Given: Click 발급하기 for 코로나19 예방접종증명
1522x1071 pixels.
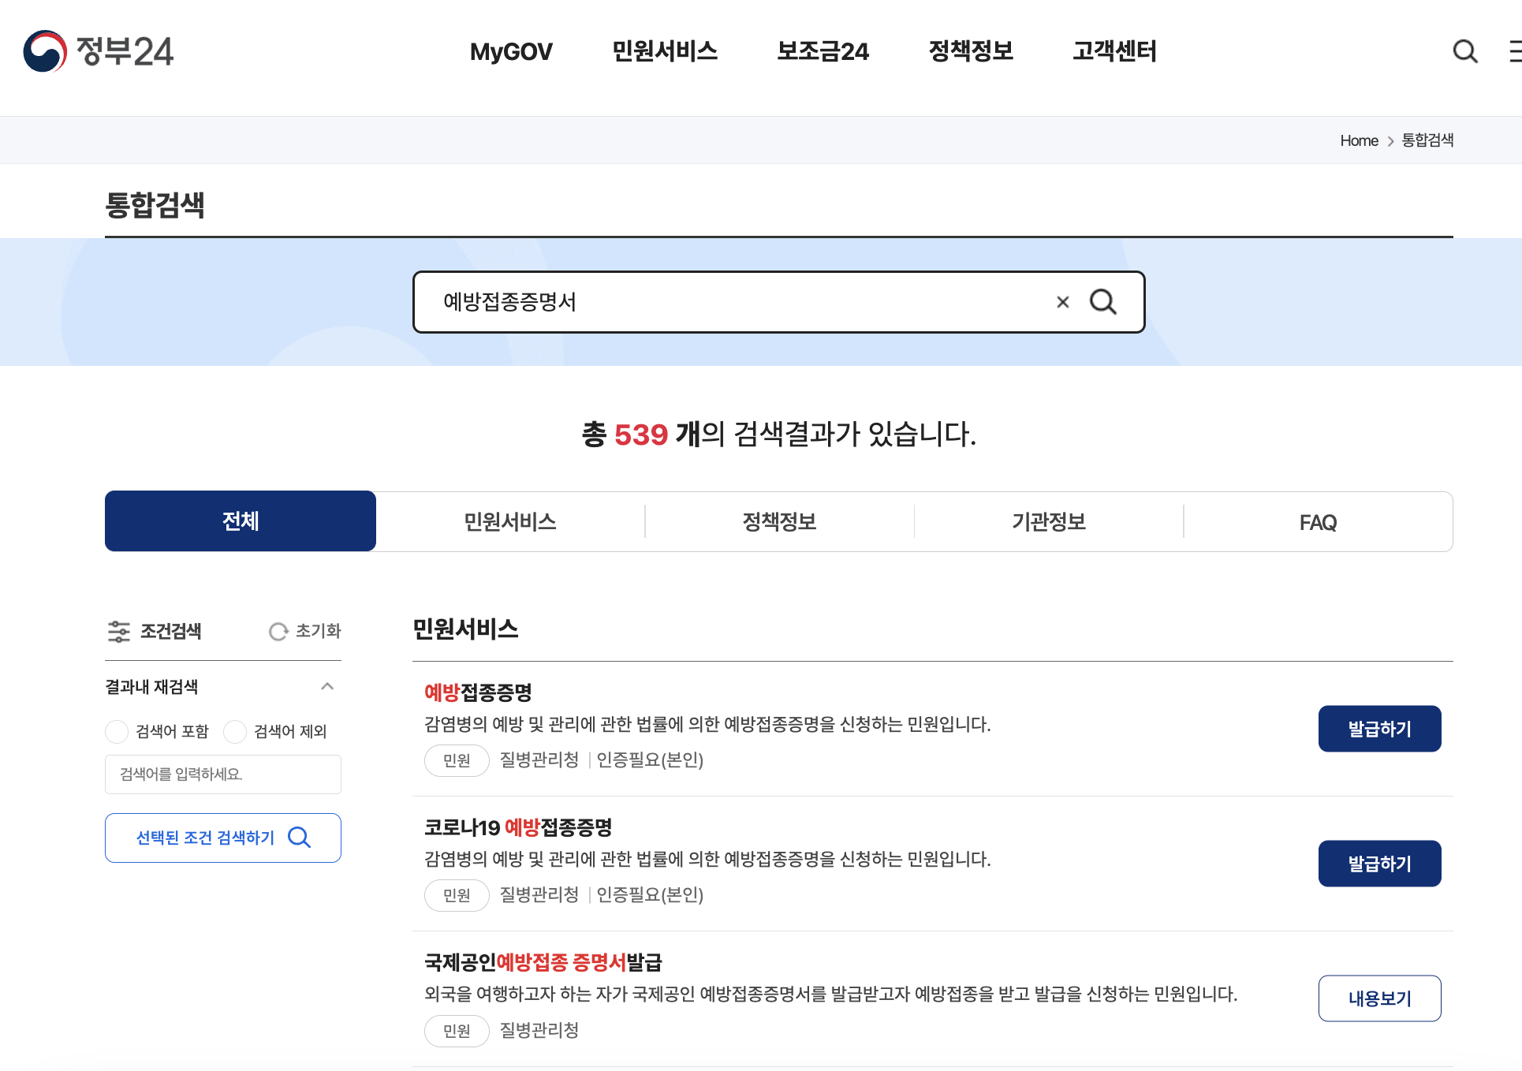Looking at the screenshot, I should (x=1379, y=863).
